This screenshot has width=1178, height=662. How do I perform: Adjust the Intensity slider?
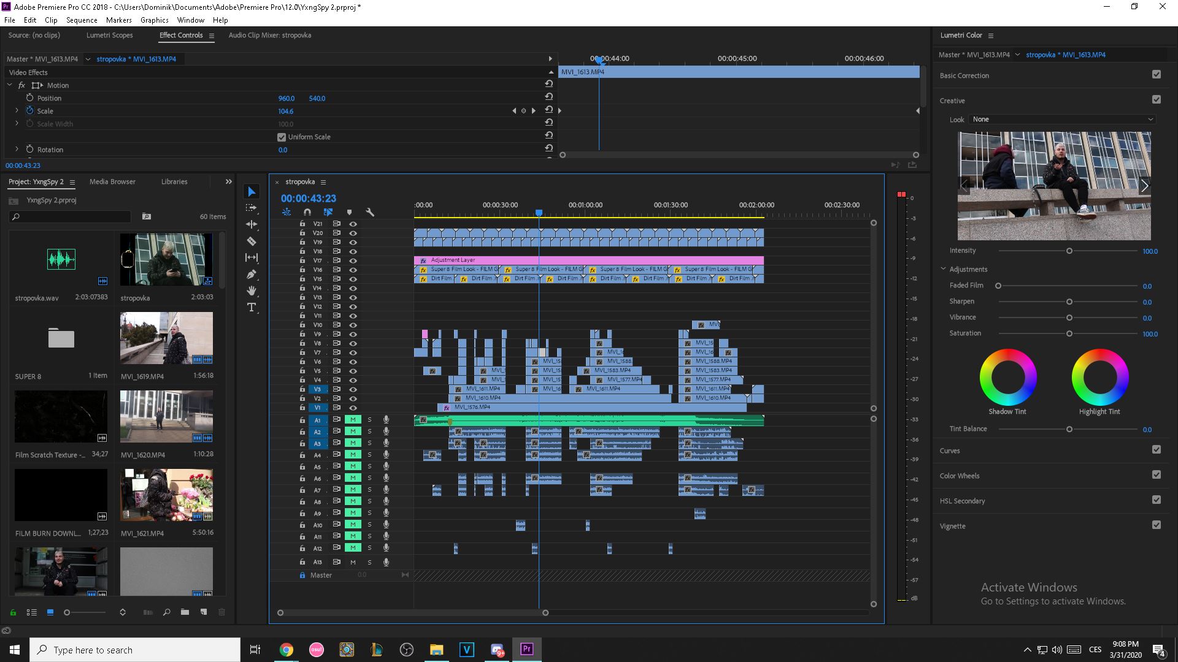click(x=1069, y=251)
